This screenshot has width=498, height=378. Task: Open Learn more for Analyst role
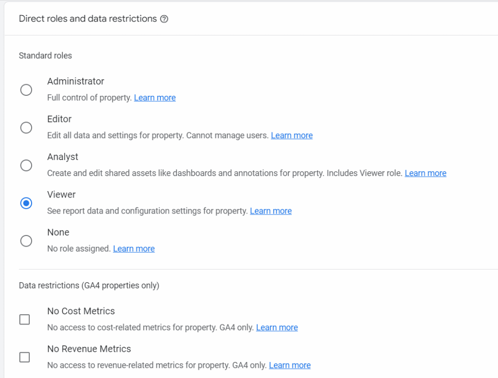[426, 173]
